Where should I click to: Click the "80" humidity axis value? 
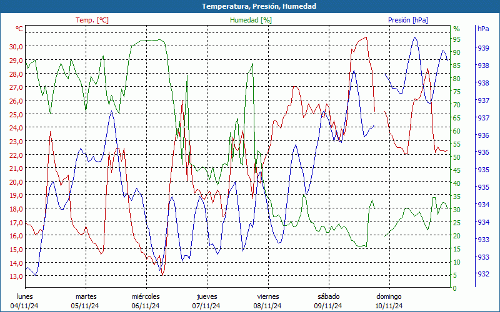coord(457,79)
